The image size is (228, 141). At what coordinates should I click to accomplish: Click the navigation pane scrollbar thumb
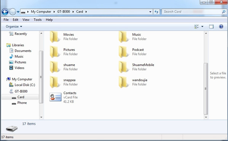click(41, 77)
